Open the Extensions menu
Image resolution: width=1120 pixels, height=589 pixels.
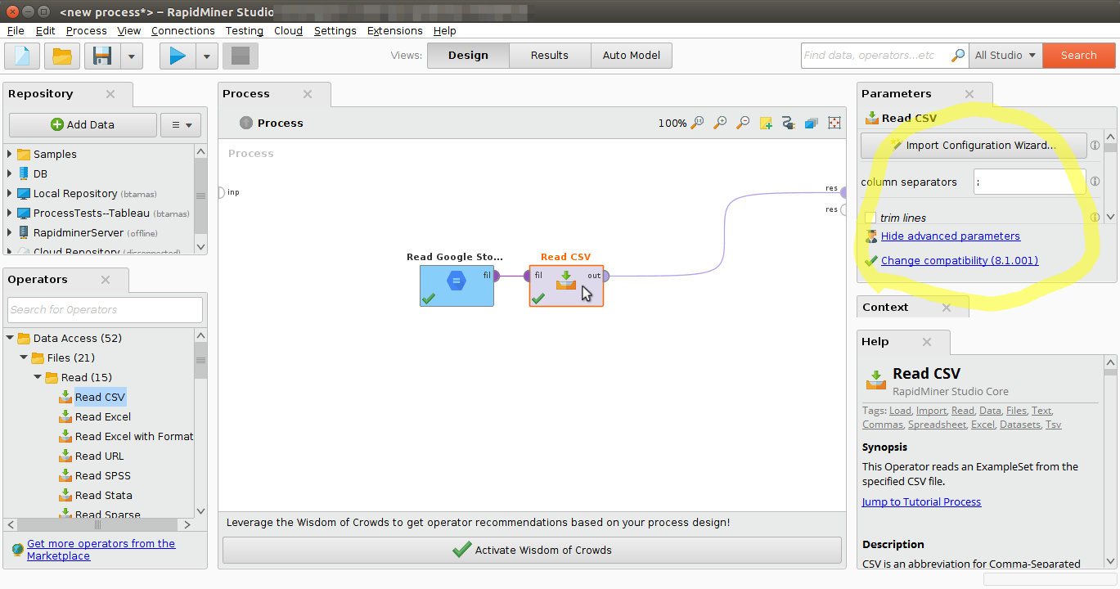point(394,30)
